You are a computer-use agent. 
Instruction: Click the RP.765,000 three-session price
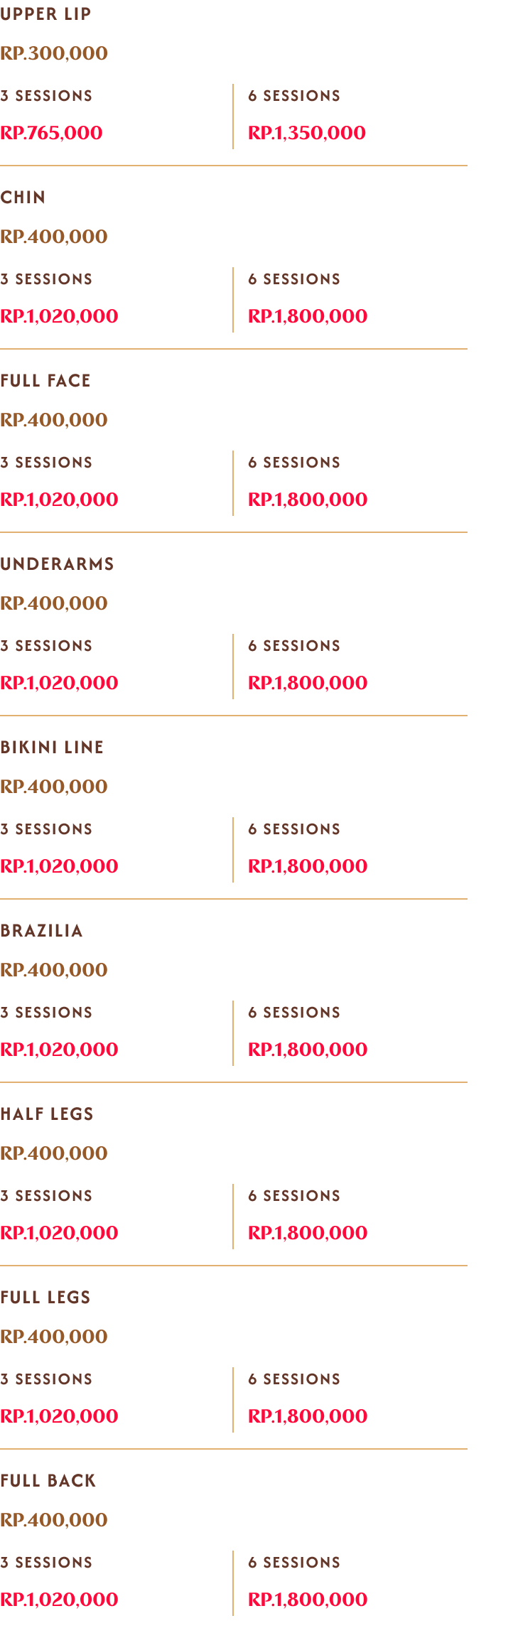[x=51, y=133]
